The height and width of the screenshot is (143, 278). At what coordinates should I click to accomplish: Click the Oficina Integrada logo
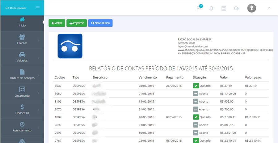(x=15, y=8)
